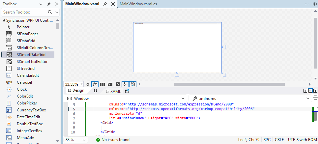The height and width of the screenshot is (144, 318).
Task: Click the Toolbox search magnifier icon
Action: click(50, 12)
